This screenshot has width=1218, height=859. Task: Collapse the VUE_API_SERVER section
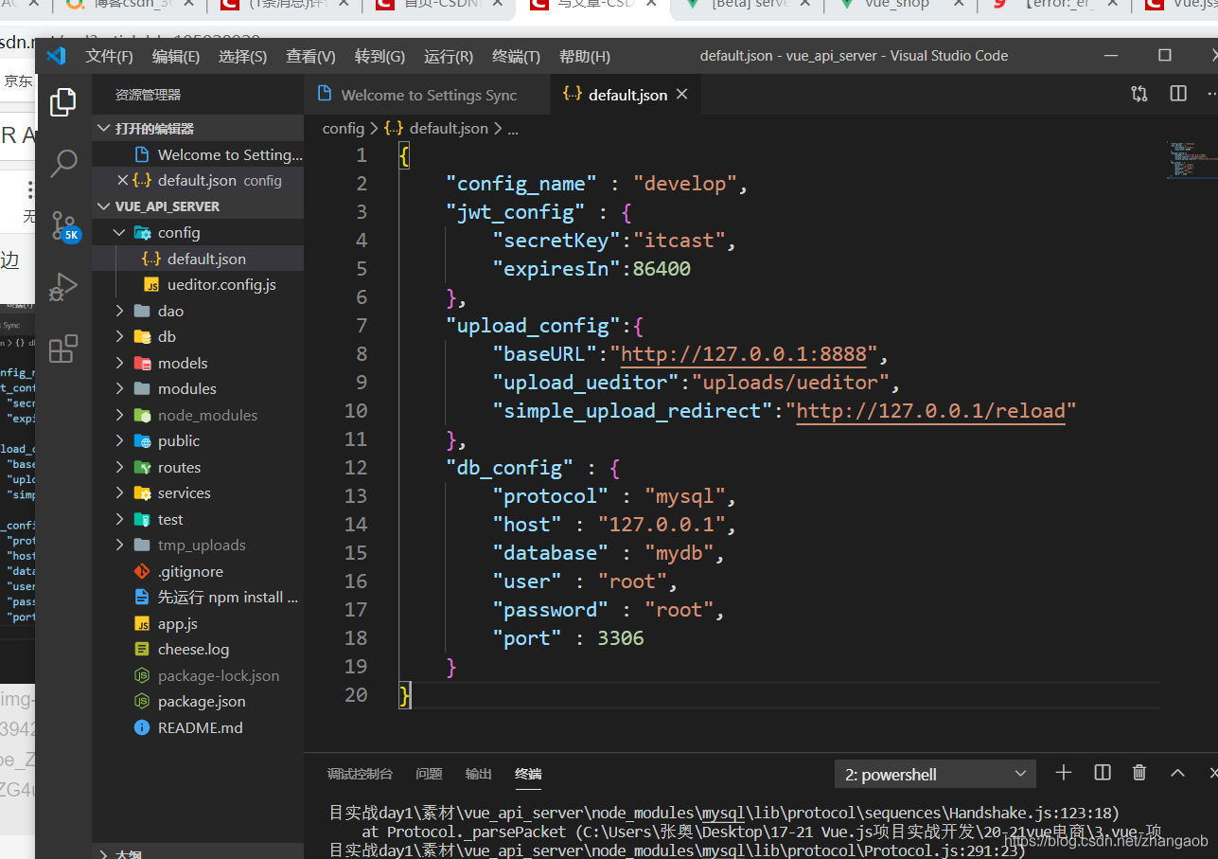pos(198,206)
